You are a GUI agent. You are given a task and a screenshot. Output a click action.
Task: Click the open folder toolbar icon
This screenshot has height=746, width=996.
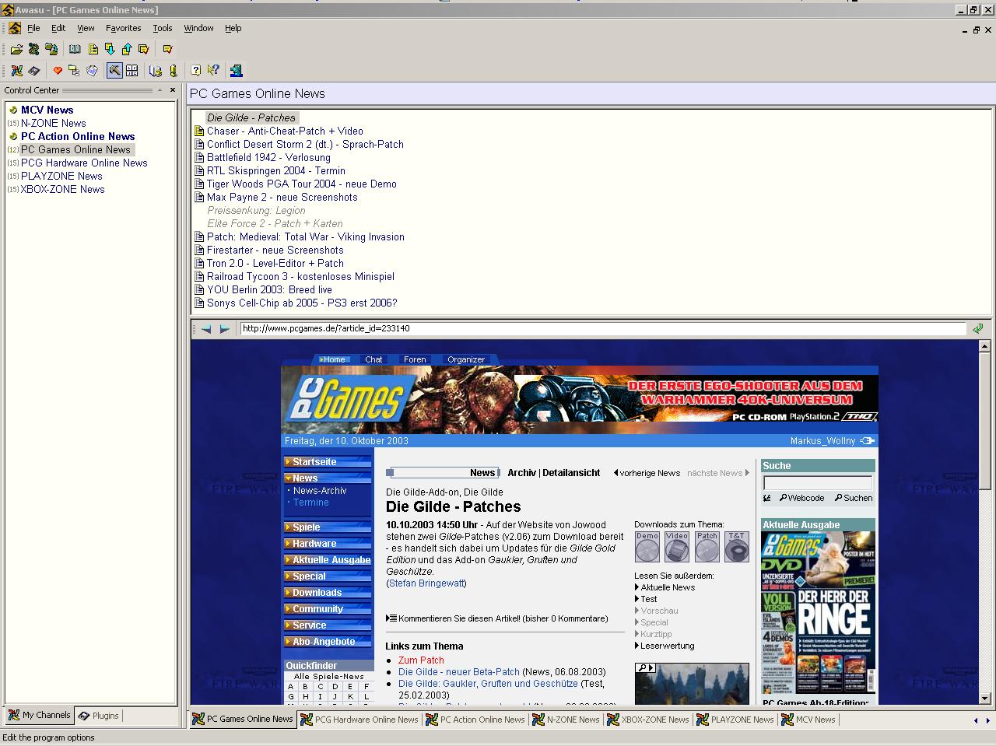16,49
